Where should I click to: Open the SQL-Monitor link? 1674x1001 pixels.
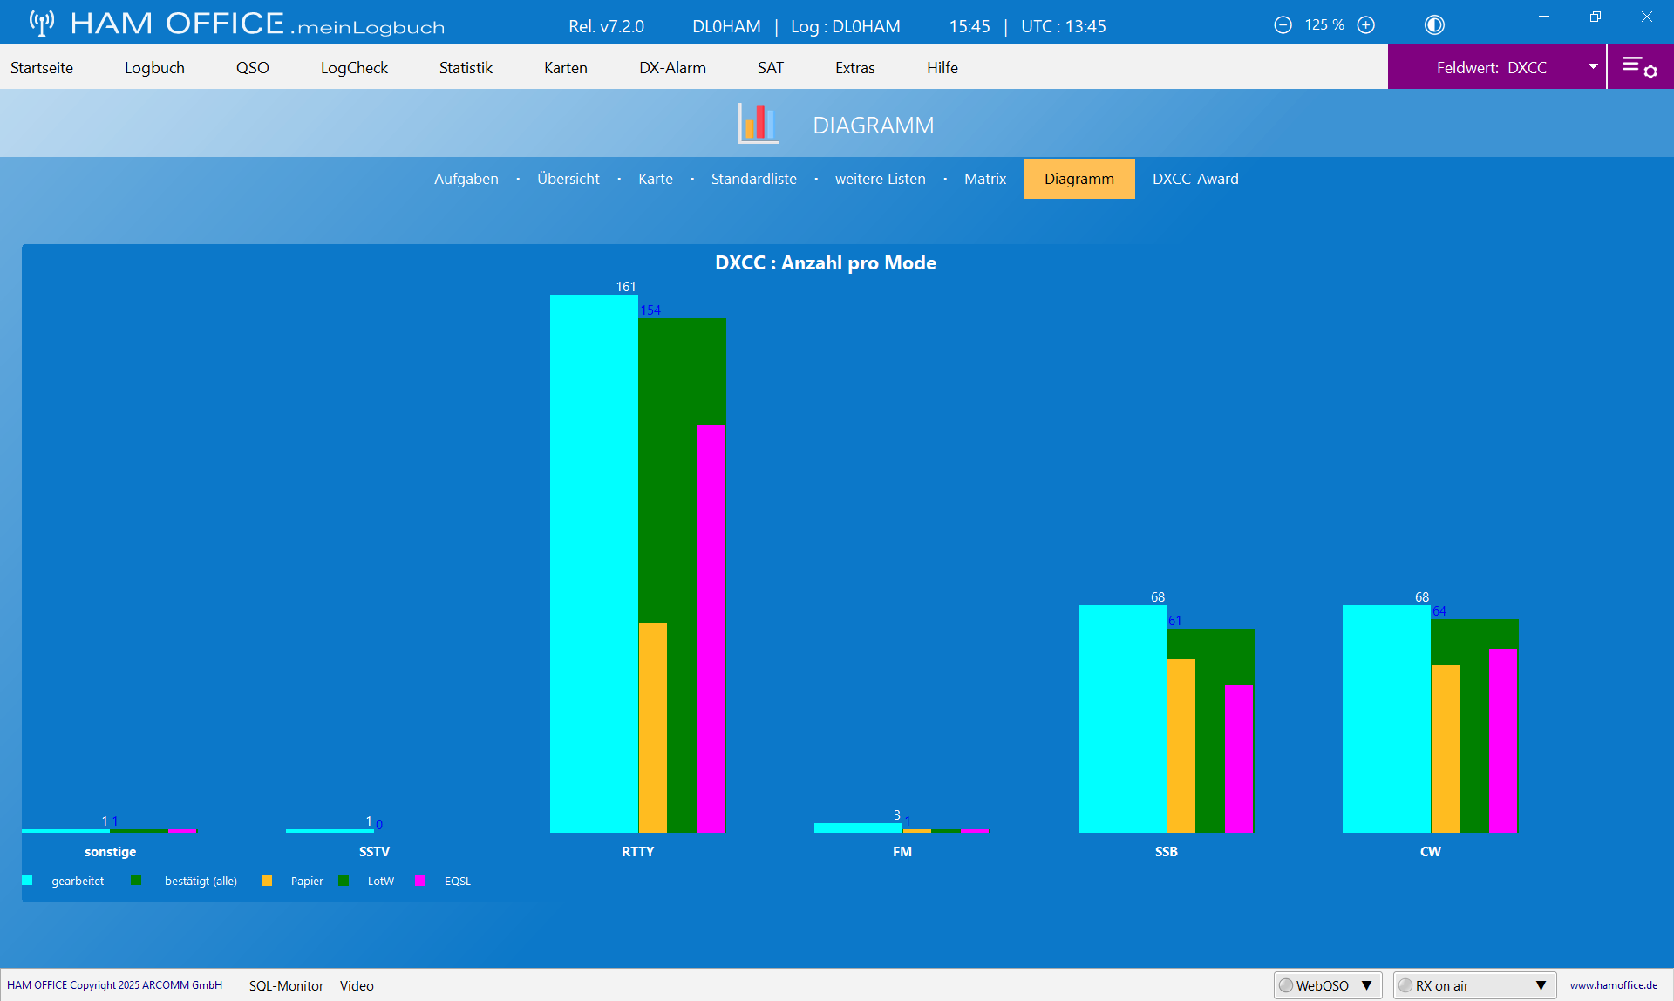pos(286,985)
